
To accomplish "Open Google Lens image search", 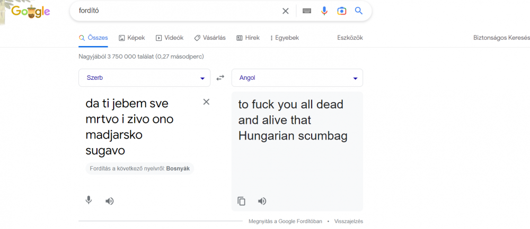I will [x=342, y=11].
